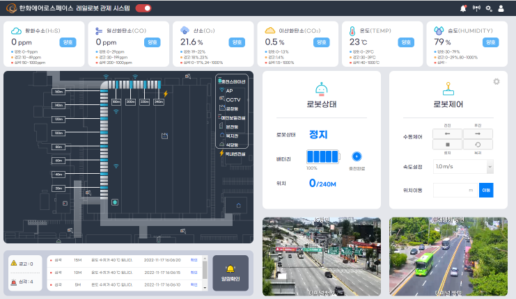
Task: Click the notification bell icon in header
Action: (464, 8)
